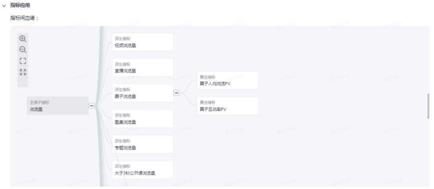Click the 指标应用 section heading
This screenshot has width=434, height=189.
tap(20, 6)
